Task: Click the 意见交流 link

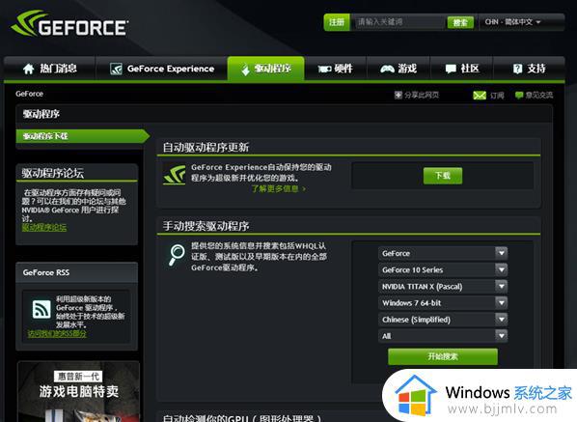Action: (539, 96)
